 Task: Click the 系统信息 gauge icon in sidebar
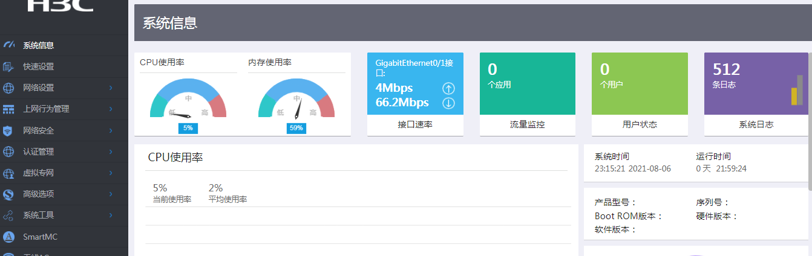8,45
